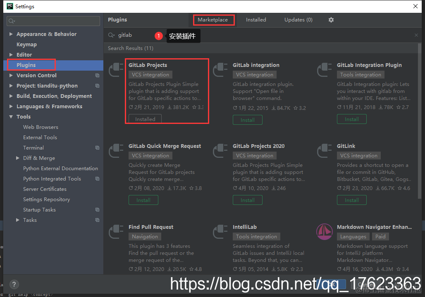This screenshot has height=297, width=425.
Task: Click the GitLab Projects plugin icon
Action: [116, 70]
